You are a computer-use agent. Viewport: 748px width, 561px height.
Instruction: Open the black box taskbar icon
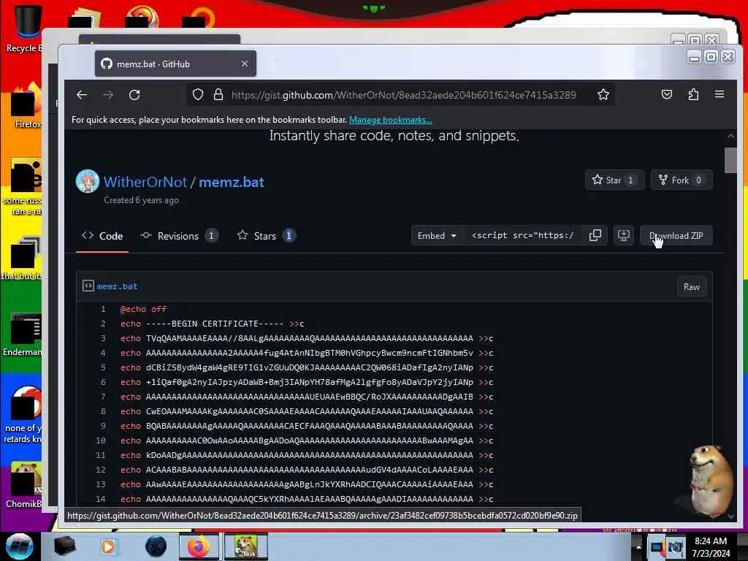tap(64, 546)
